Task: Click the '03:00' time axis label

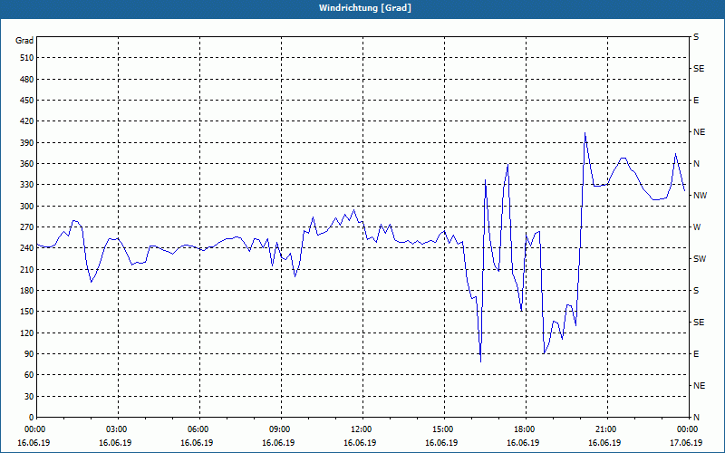Action: pos(118,429)
